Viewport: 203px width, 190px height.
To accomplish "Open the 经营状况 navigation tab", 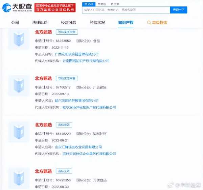I will pyautogui.click(x=97, y=23).
